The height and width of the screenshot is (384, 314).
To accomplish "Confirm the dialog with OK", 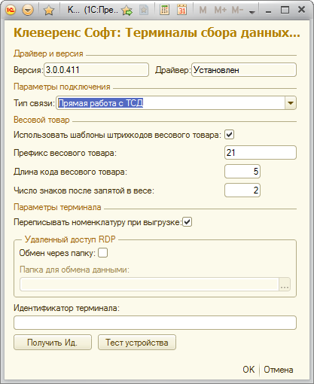I will tap(248, 370).
